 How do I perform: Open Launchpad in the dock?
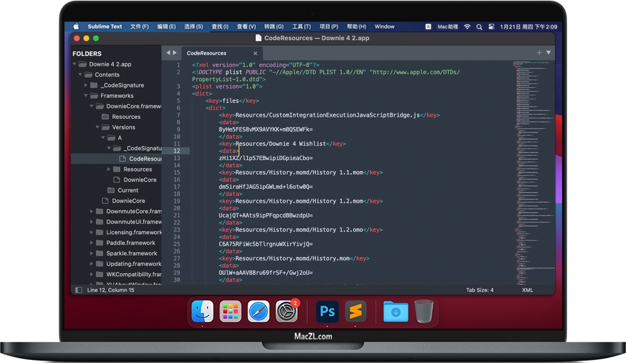coord(230,311)
